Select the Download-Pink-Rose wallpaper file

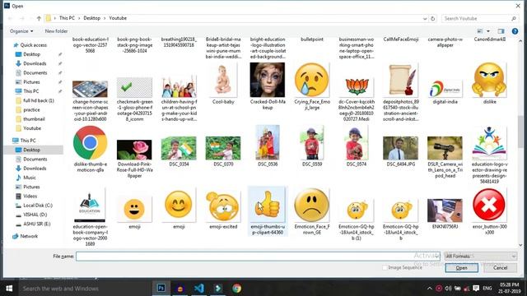click(x=134, y=159)
